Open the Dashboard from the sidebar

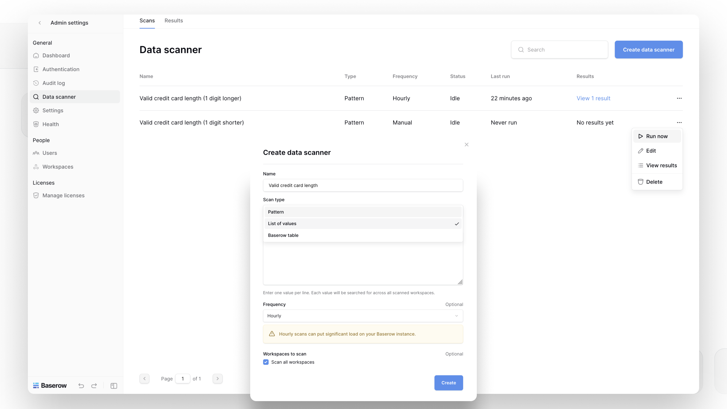pyautogui.click(x=56, y=55)
